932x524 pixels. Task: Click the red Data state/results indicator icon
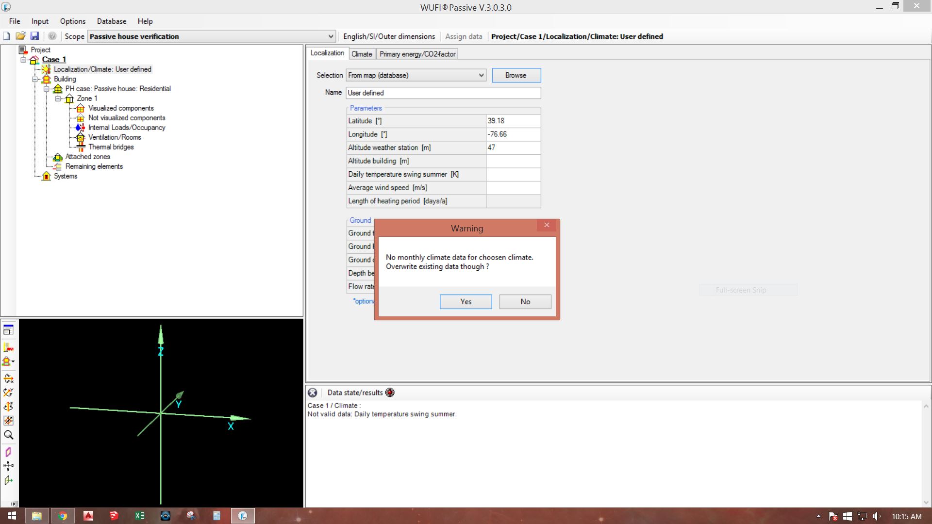click(390, 393)
